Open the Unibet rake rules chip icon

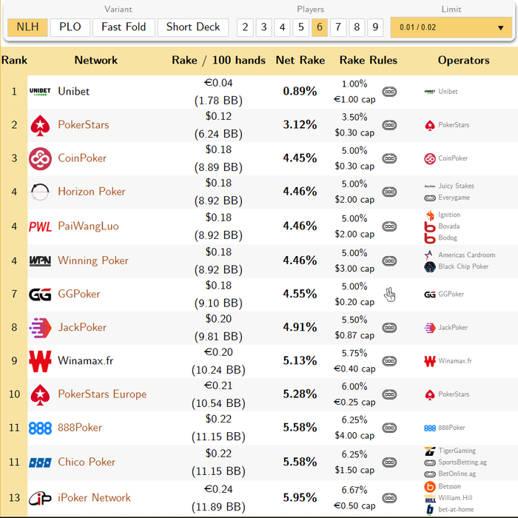click(x=389, y=92)
